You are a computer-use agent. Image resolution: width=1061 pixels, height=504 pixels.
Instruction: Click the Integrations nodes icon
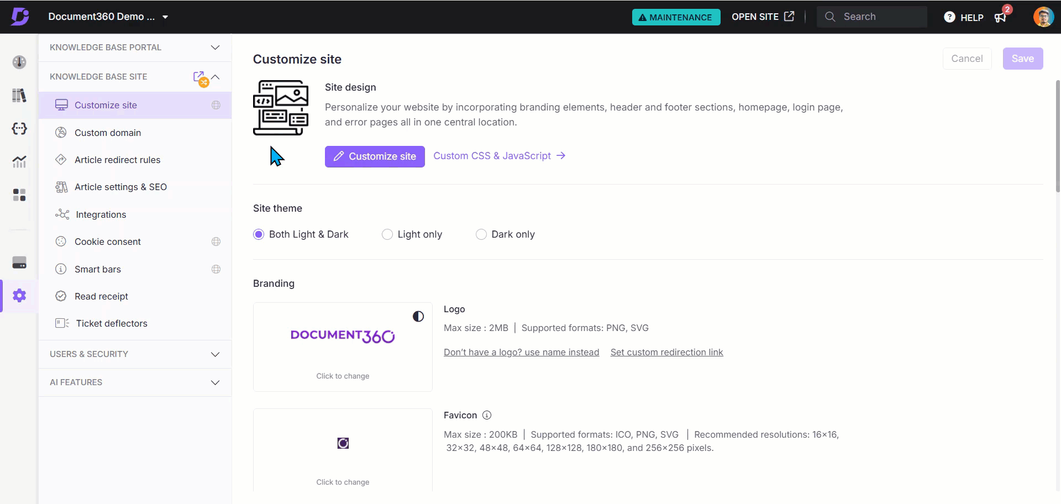pyautogui.click(x=62, y=214)
